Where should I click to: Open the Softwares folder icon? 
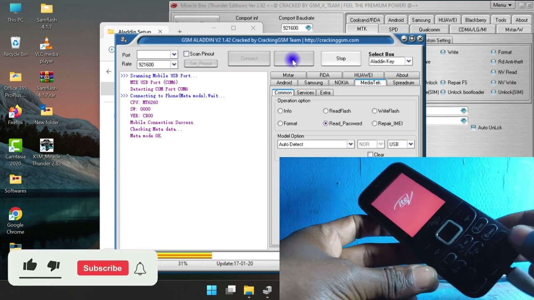(15, 184)
